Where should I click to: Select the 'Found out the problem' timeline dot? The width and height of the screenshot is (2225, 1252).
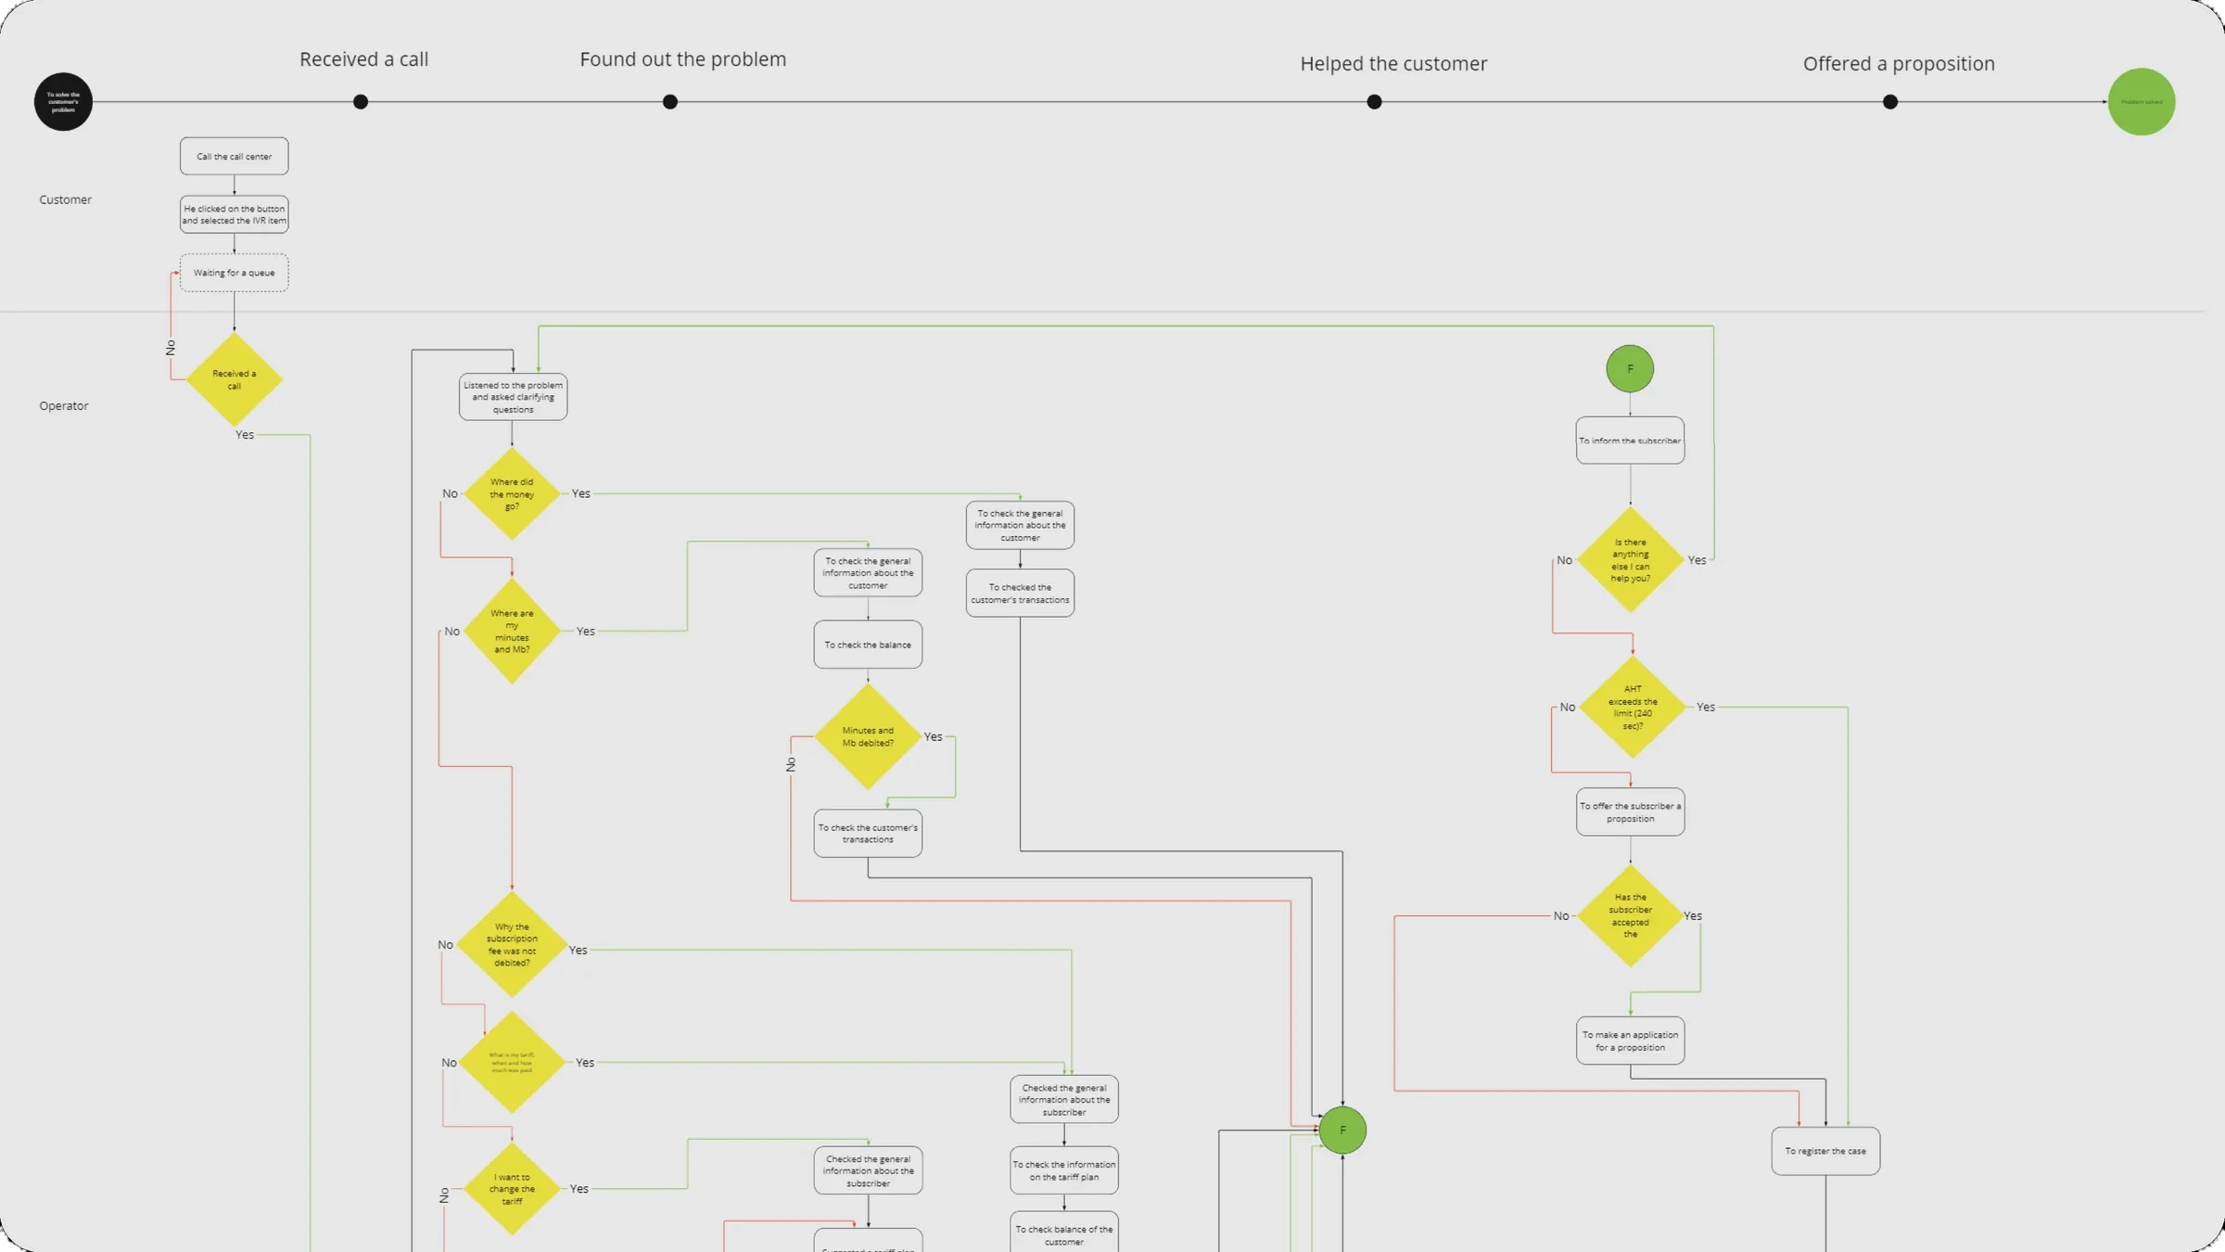pos(670,101)
